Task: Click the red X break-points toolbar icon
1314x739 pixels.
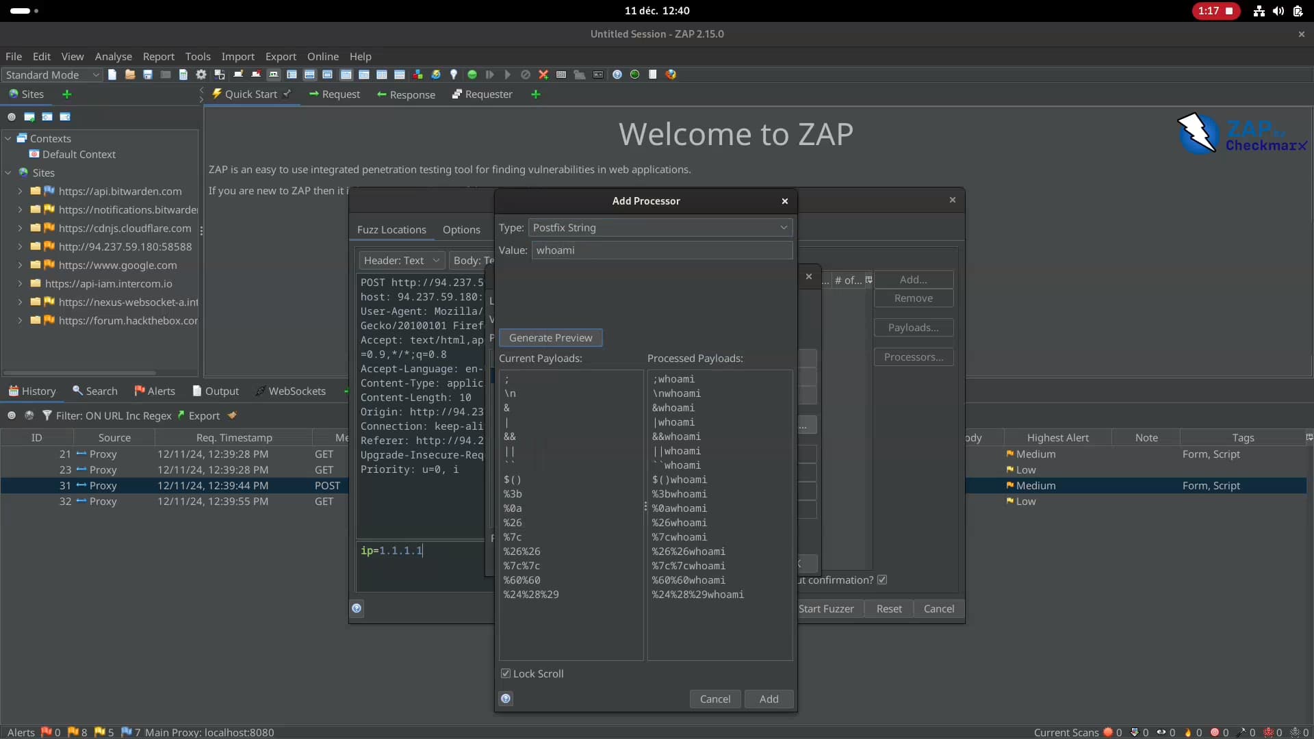Action: point(543,75)
